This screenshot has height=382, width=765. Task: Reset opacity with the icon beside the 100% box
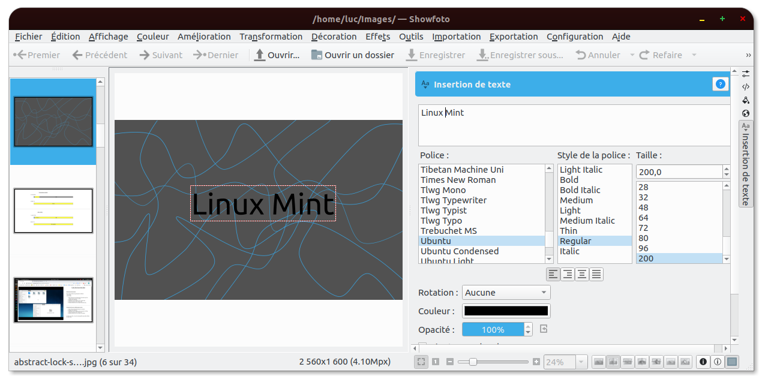click(544, 329)
